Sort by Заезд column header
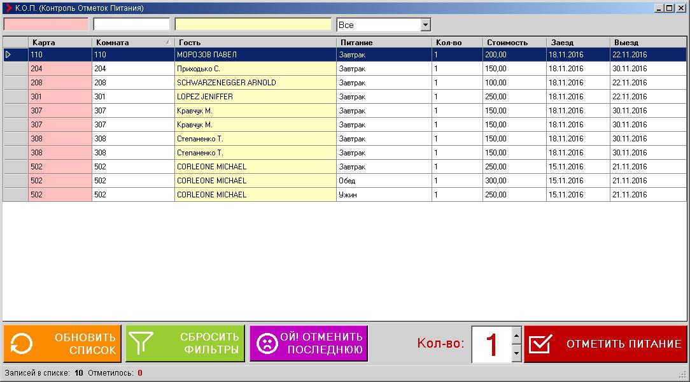The width and height of the screenshot is (690, 382). coord(578,42)
